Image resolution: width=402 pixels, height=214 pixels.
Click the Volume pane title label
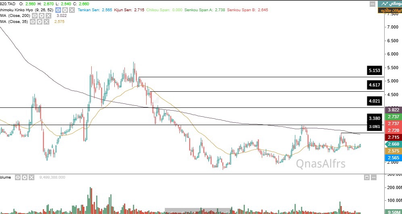click(5, 177)
